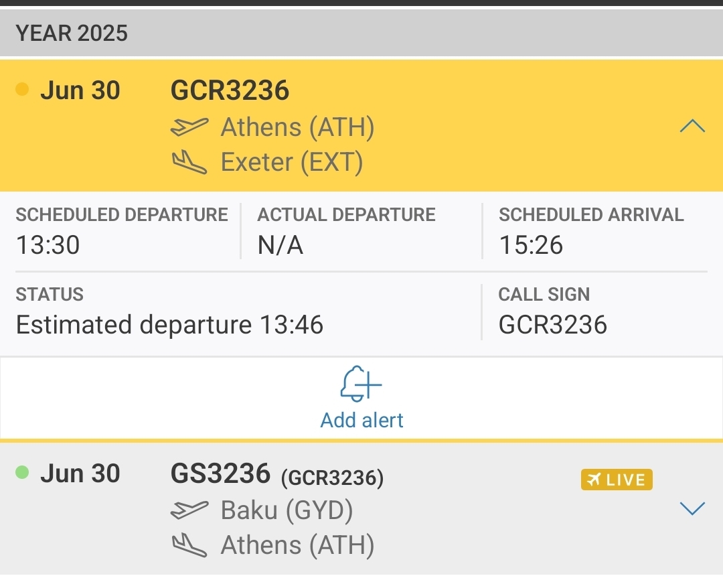Open the live tracking via the LIVE badge
723x576 pixels.
tap(616, 479)
